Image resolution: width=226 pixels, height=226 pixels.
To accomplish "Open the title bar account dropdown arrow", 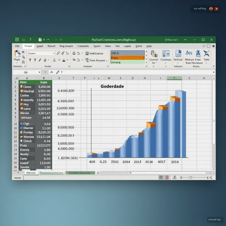I will tap(185, 40).
